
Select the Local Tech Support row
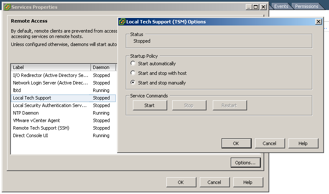point(63,98)
